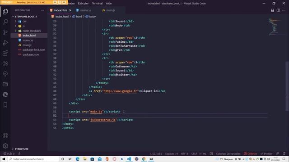The height and width of the screenshot is (162, 289).
Task: Open the Extensions view
Action: [x=5, y=53]
